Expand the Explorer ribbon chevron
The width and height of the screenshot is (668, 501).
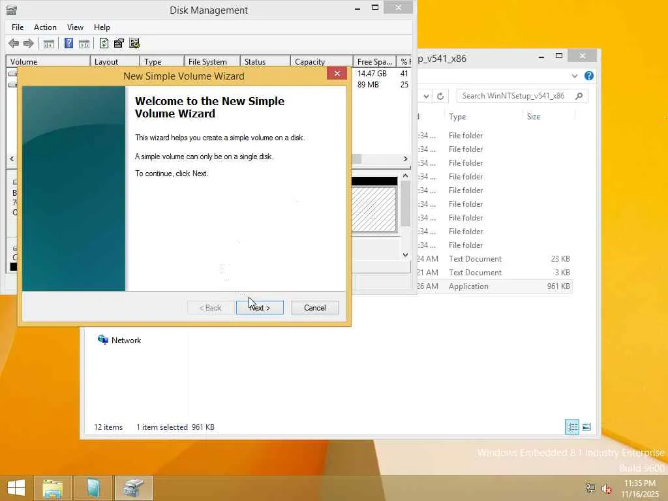575,76
